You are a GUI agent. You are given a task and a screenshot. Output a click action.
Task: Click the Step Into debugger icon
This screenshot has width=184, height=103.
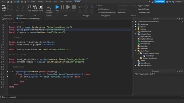click(80, 7)
